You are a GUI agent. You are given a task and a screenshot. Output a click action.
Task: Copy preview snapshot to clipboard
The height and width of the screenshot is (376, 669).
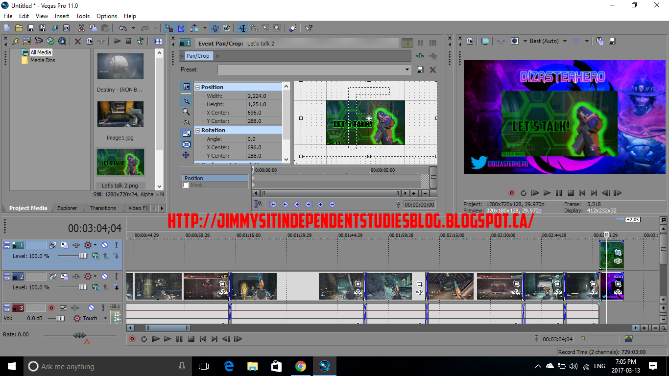tap(600, 41)
